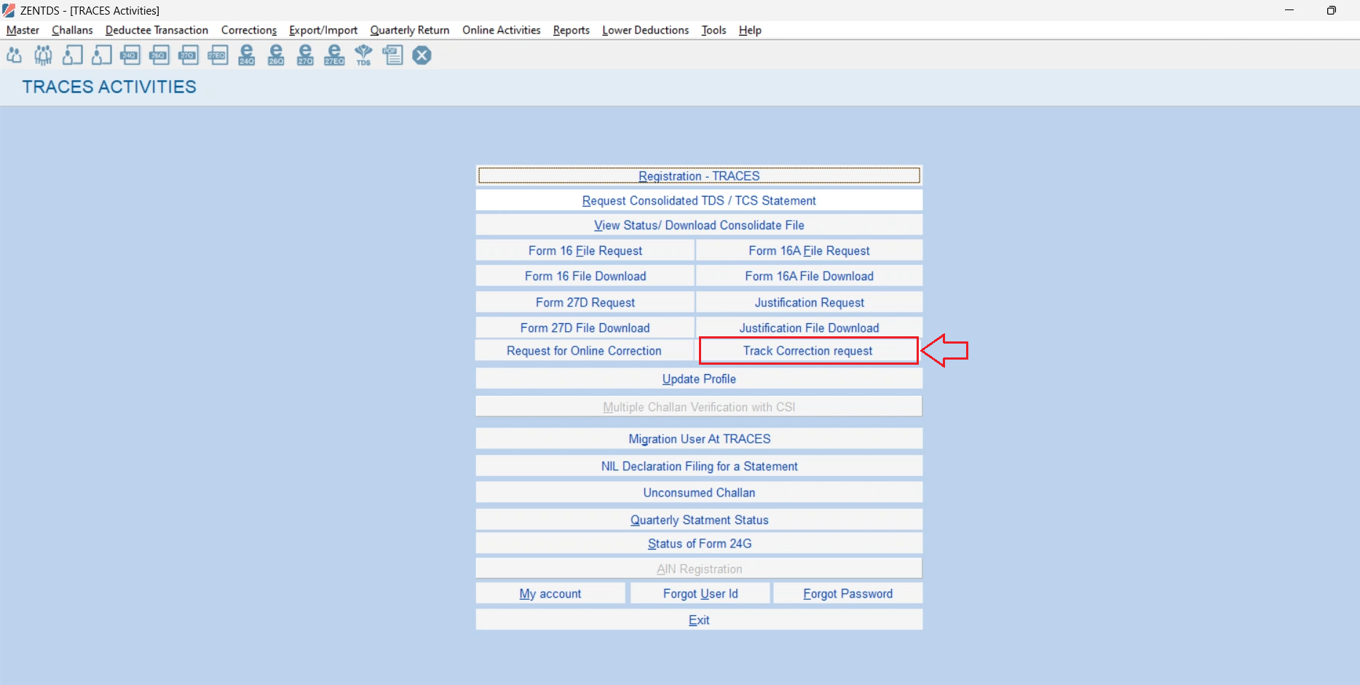Open the Tools menu
Image resolution: width=1360 pixels, height=685 pixels.
(x=713, y=30)
